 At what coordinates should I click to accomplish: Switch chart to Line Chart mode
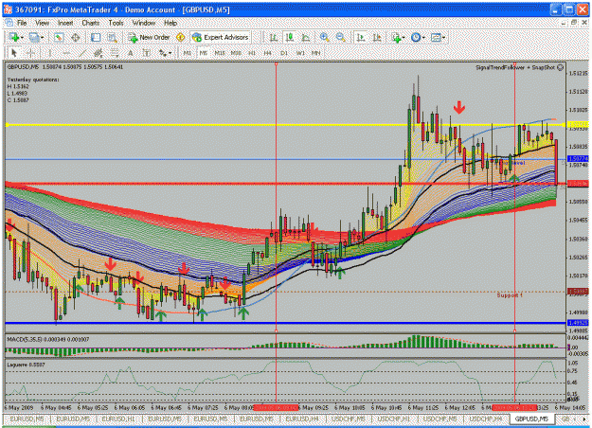(x=305, y=37)
